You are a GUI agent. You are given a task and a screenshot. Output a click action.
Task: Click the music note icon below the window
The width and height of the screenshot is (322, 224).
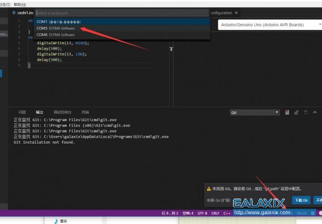tap(56, 221)
